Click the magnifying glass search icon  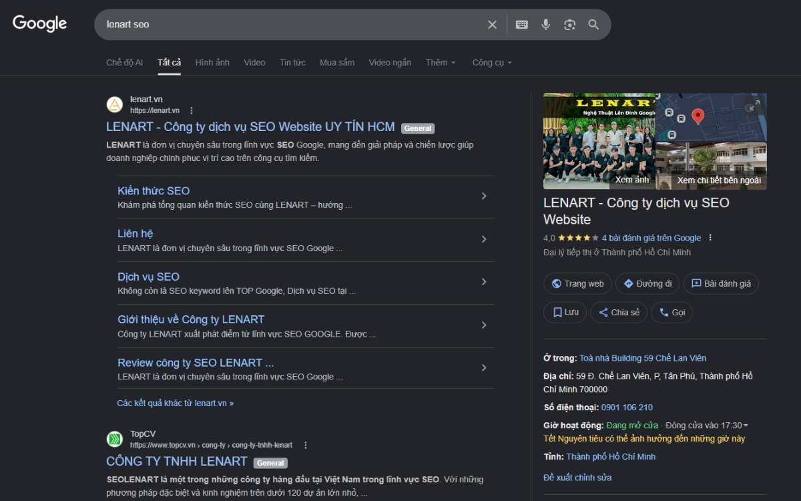[x=593, y=25]
